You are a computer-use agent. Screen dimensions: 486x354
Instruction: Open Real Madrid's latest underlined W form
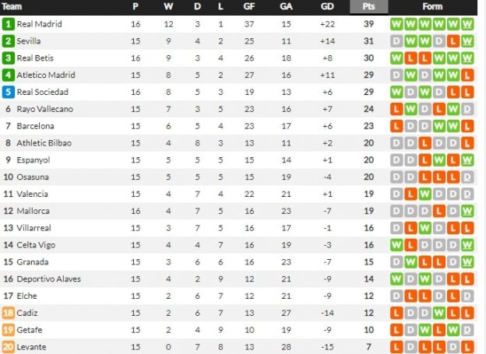click(x=467, y=24)
